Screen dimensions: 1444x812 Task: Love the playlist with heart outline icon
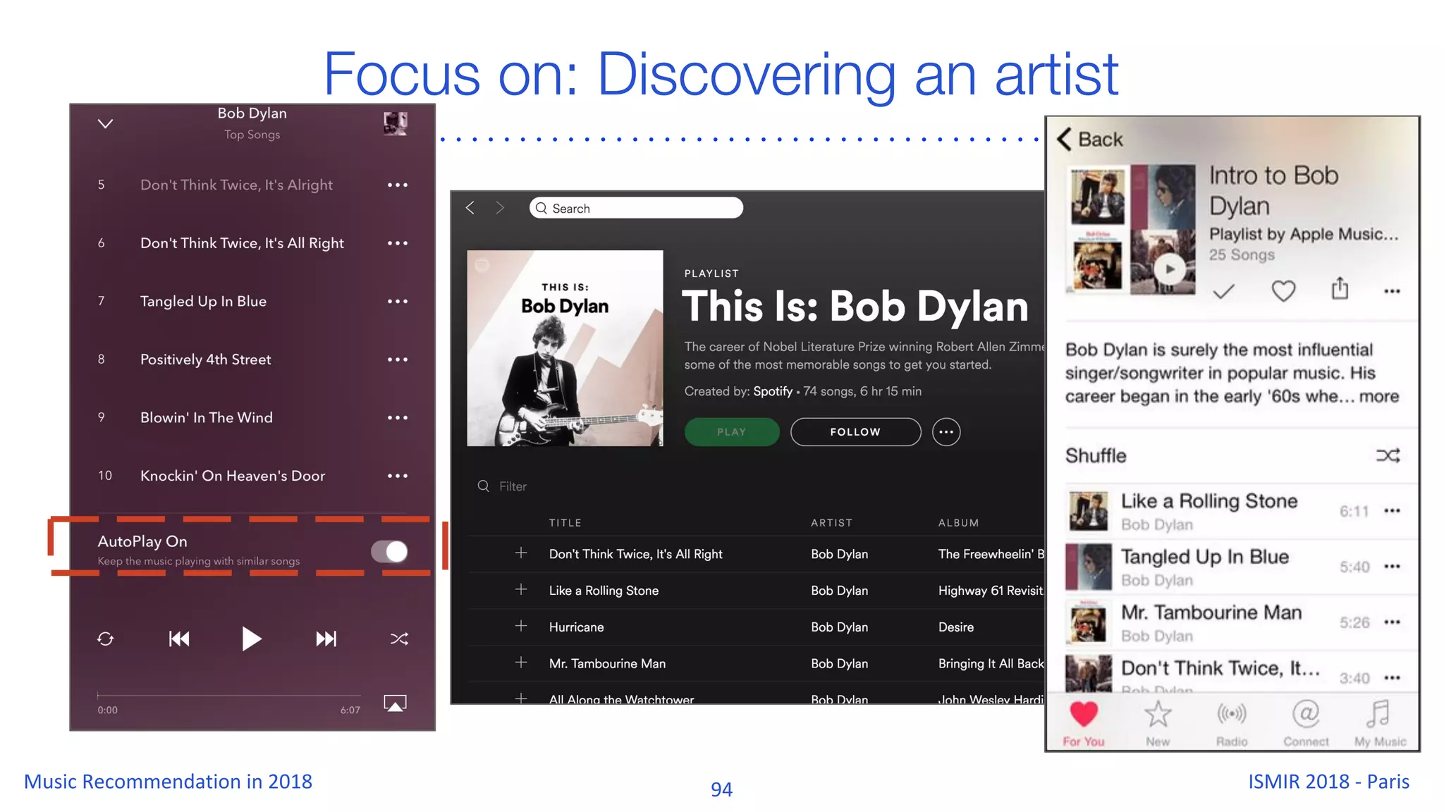click(1283, 290)
